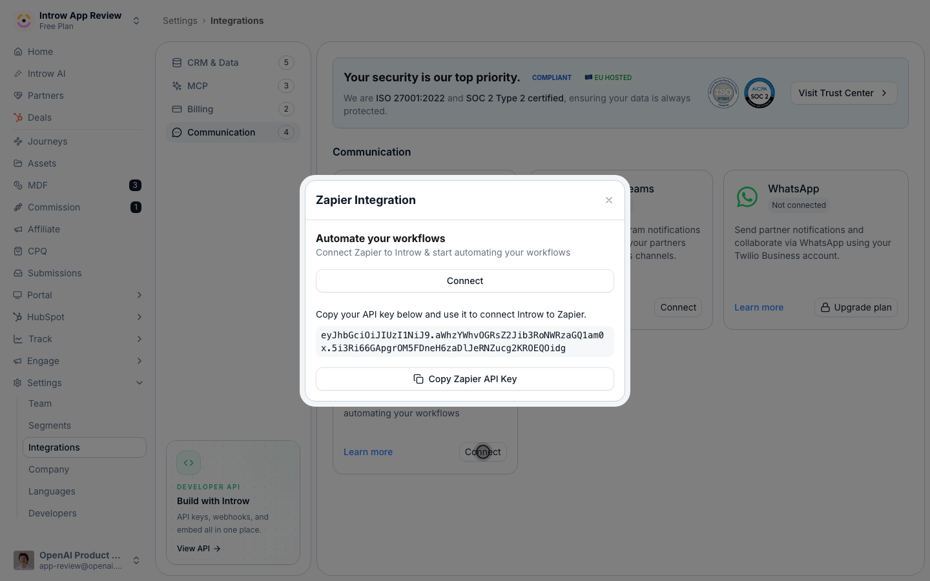
Task: Click the MDF badge showing 3
Action: click(135, 185)
